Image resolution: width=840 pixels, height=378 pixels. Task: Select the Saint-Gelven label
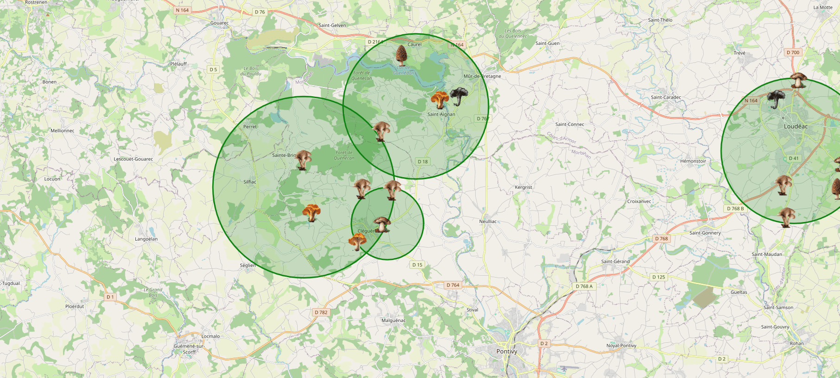[x=332, y=25]
